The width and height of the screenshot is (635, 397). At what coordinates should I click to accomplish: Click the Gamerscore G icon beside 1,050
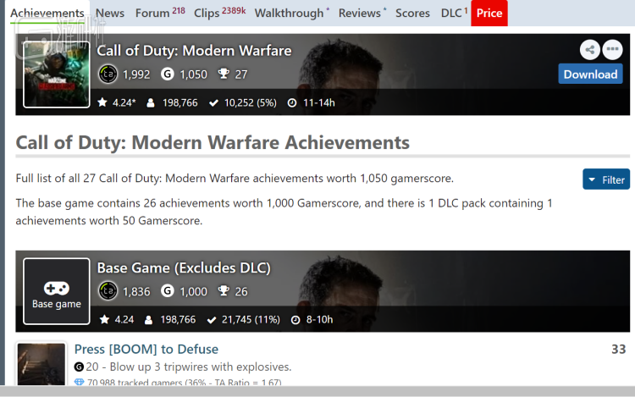[x=168, y=74]
